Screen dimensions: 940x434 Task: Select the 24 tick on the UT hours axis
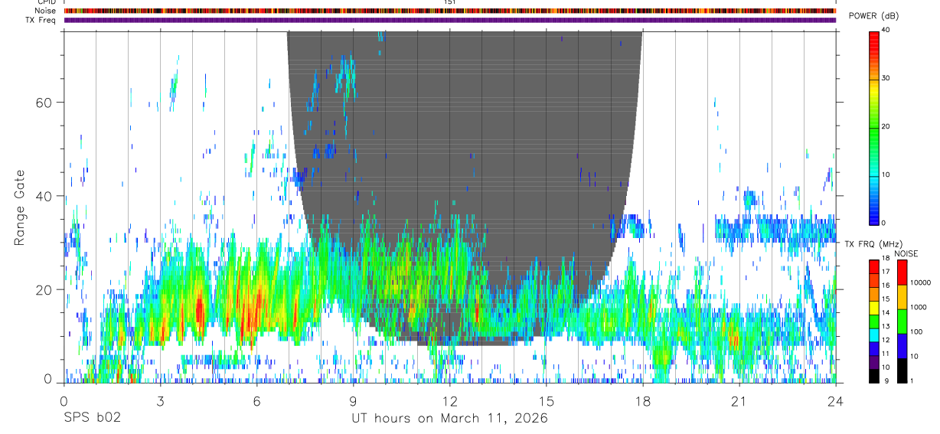pyautogui.click(x=836, y=400)
